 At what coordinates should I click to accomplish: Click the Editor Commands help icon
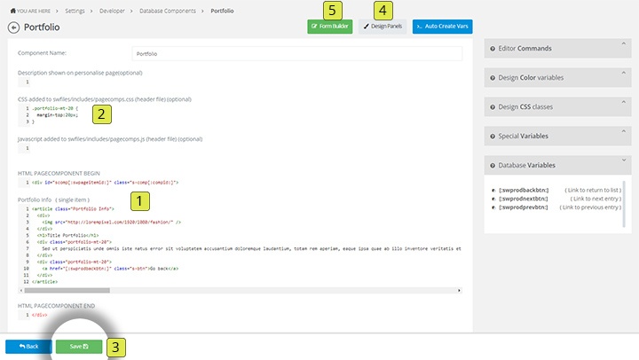493,49
